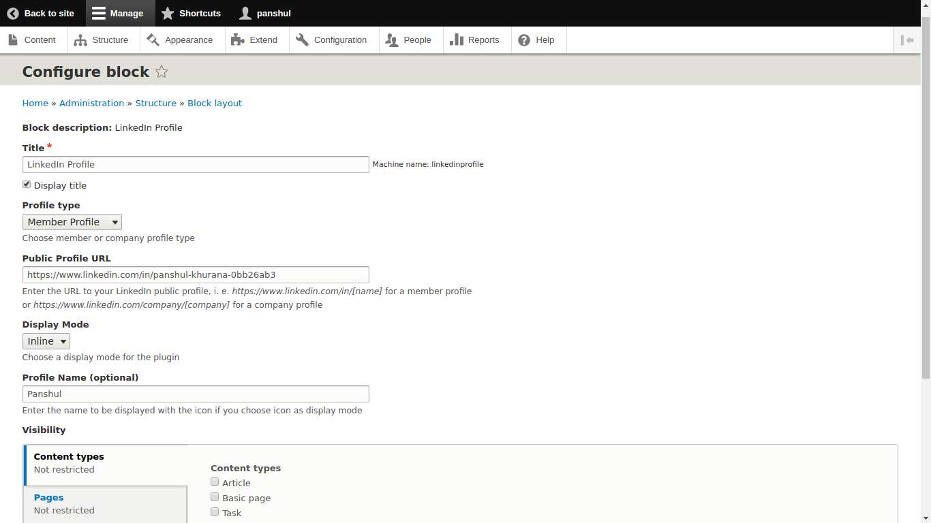Click the 'Machine name: linkedinprofile' text
This screenshot has width=931, height=523.
pyautogui.click(x=428, y=164)
